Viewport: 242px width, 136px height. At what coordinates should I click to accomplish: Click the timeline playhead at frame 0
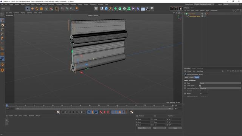[x=7, y=105]
